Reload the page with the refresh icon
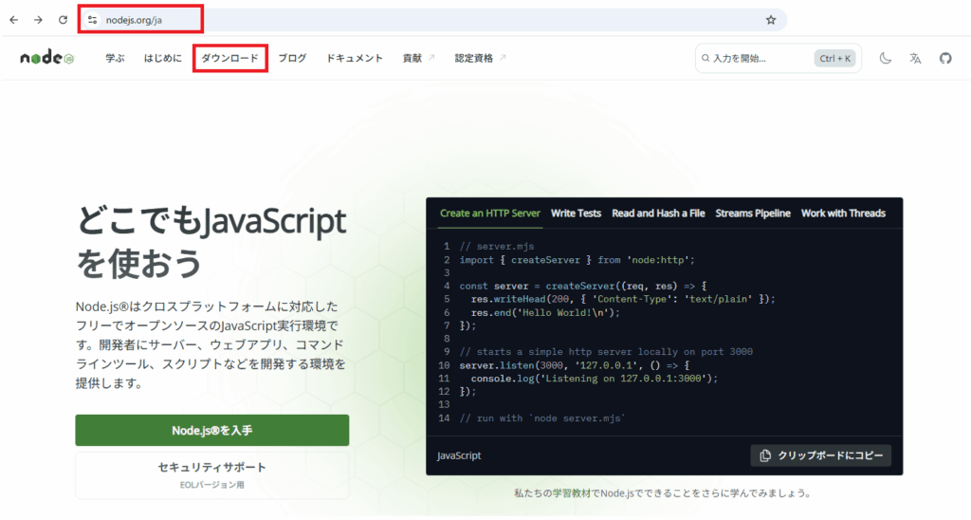Viewport: 971px width, 520px height. point(63,20)
